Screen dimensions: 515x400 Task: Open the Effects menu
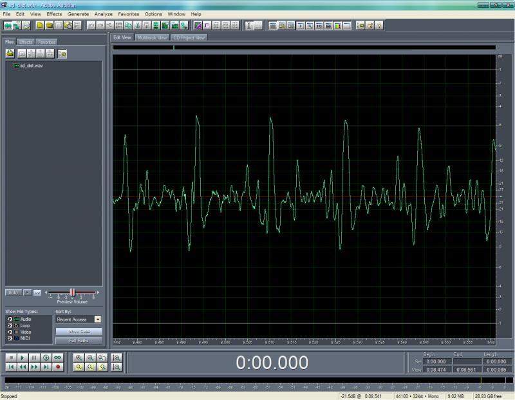(x=54, y=14)
